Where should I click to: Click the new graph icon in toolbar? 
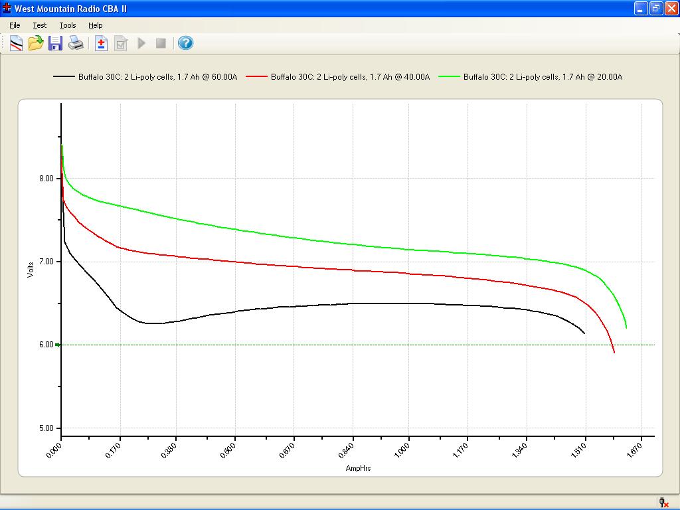pyautogui.click(x=16, y=43)
